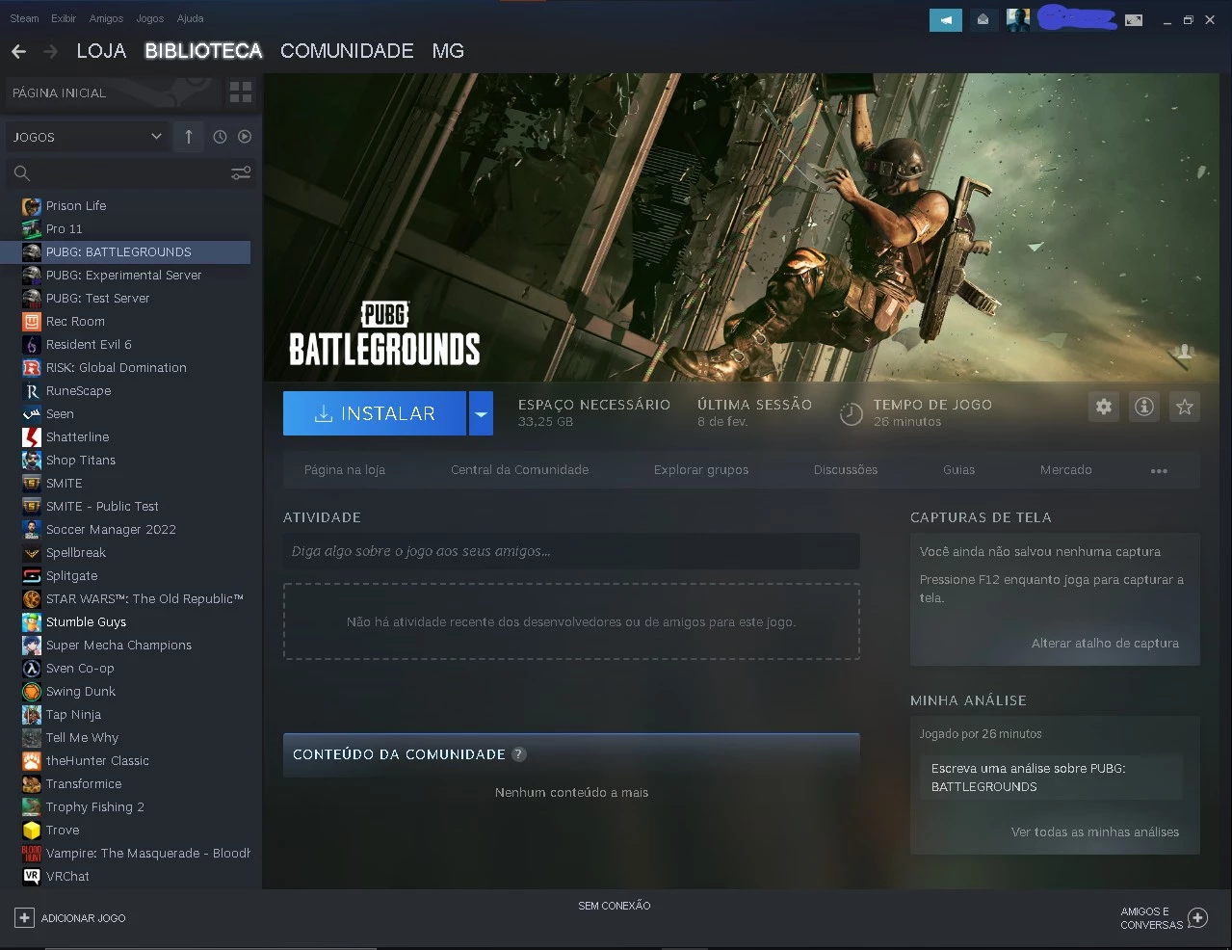
Task: Open Central da Comunidade link
Action: click(519, 470)
